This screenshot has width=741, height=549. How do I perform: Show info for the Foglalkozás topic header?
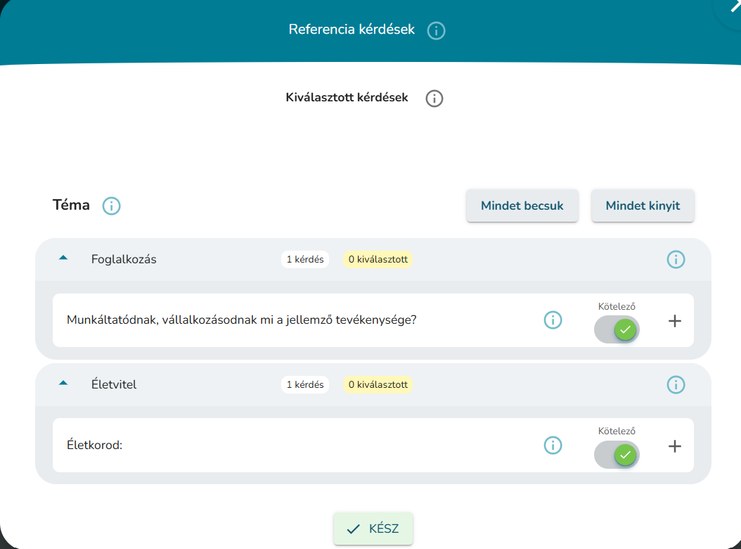675,260
